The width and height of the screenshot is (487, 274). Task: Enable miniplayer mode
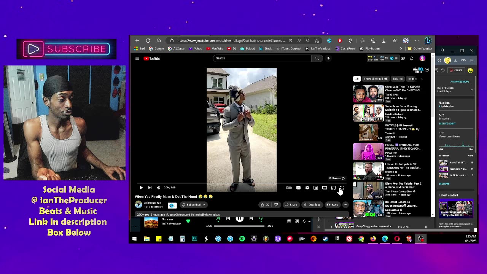(x=316, y=188)
